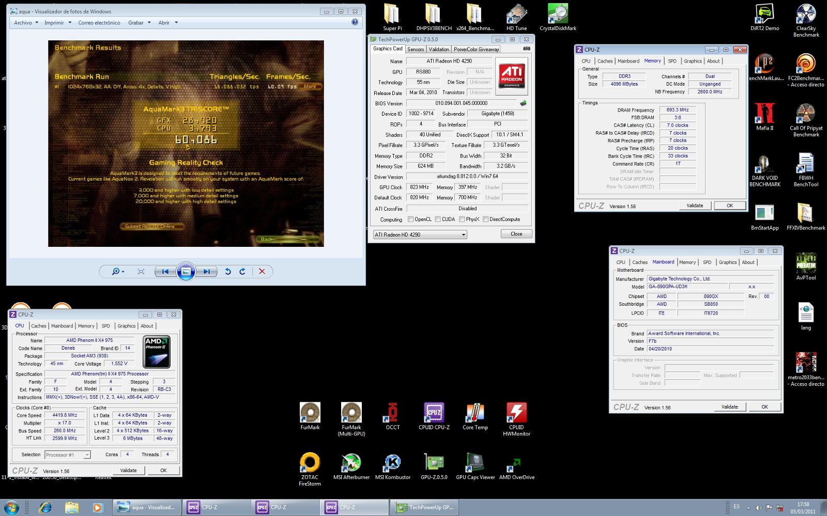Go to the previous photo

coord(165,272)
